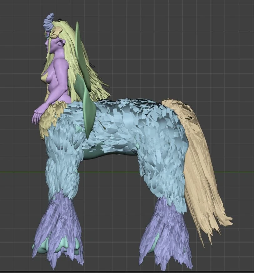The height and width of the screenshot is (273, 254).
Task: Select the purple feathered front hoof
Action: point(58,230)
